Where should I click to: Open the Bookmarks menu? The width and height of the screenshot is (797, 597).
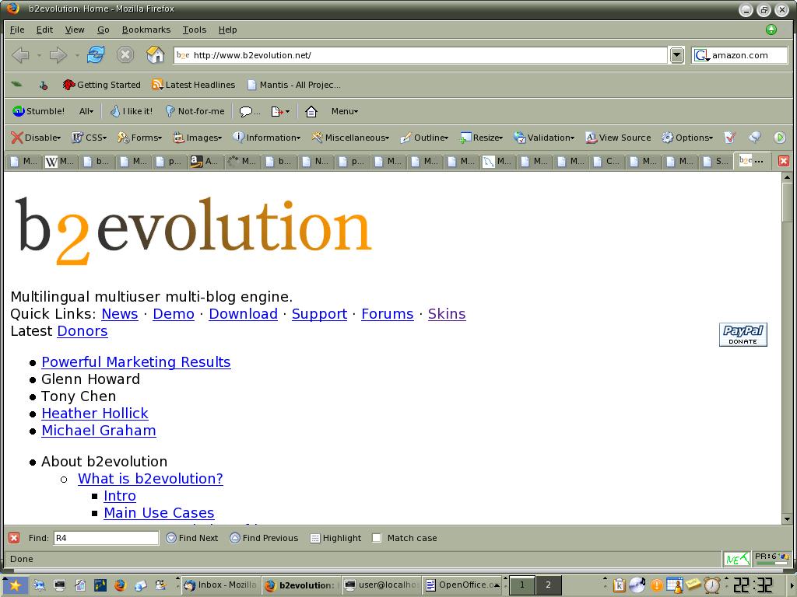click(146, 30)
